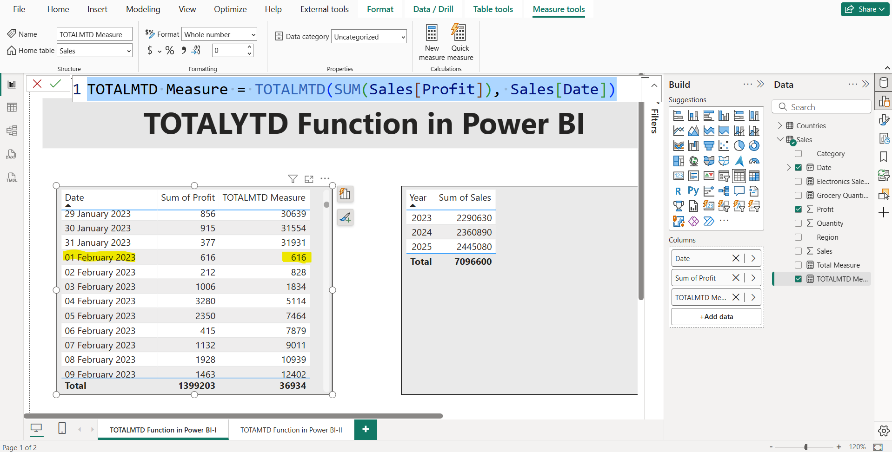This screenshot has height=452, width=892.
Task: Expand the Countries table in Data pane
Action: (780, 125)
